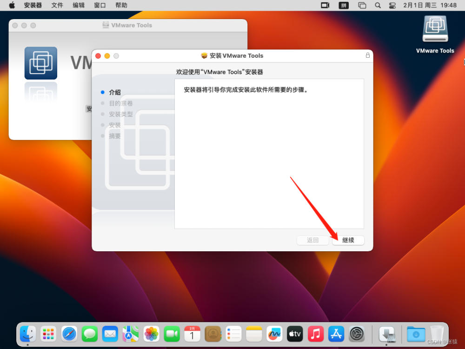The image size is (465, 349).
Task: Click the date and time in menu bar
Action: click(430, 5)
